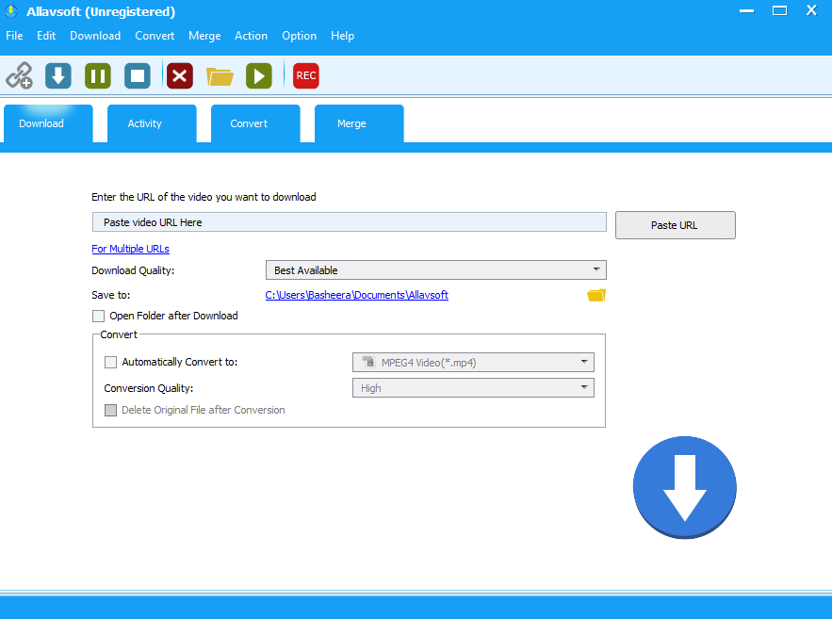Viewport: 832px width, 619px height.
Task: Open the MPEG4 Video format dropdown
Action: coord(473,363)
